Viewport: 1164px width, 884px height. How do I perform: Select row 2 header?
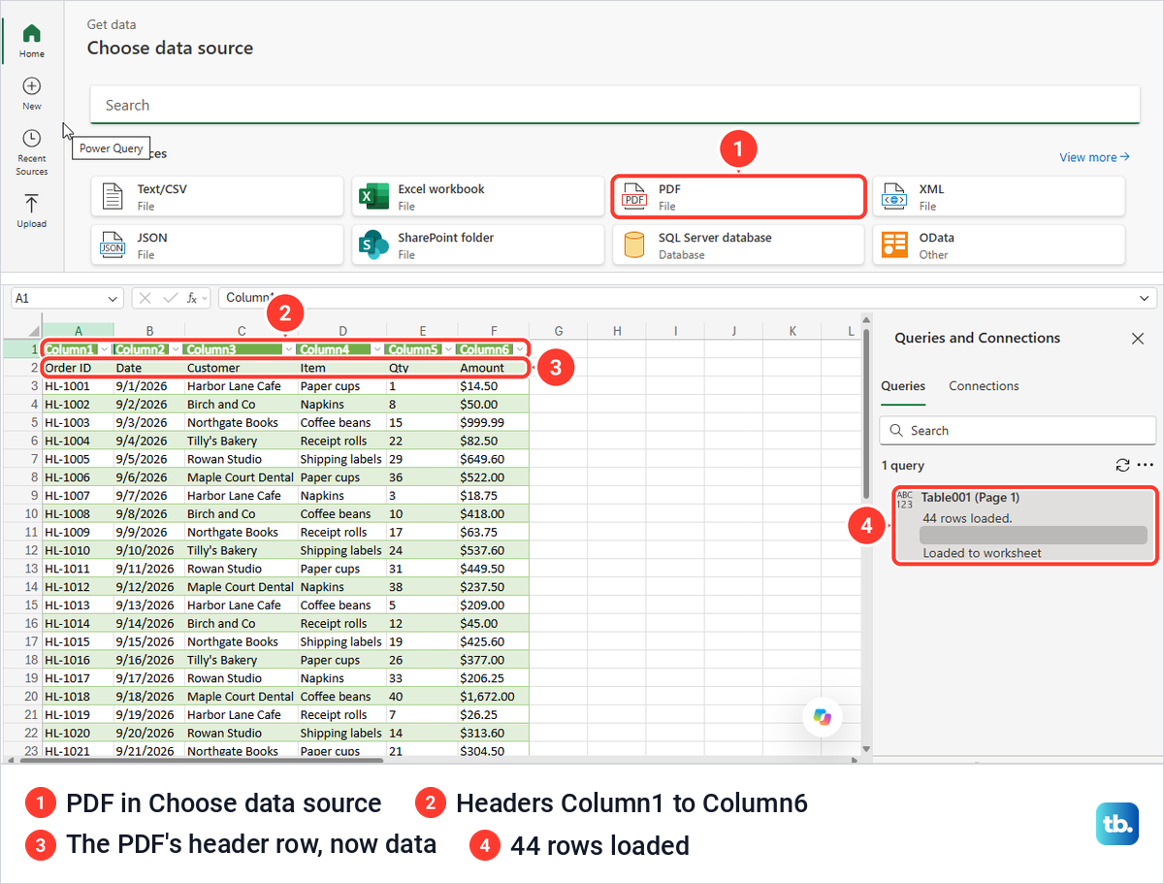[22, 368]
